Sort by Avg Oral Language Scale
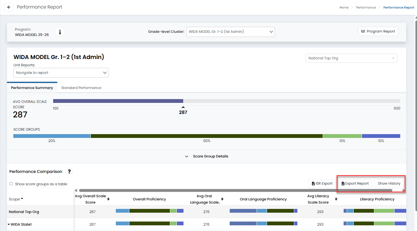417x231 pixels. (222, 199)
